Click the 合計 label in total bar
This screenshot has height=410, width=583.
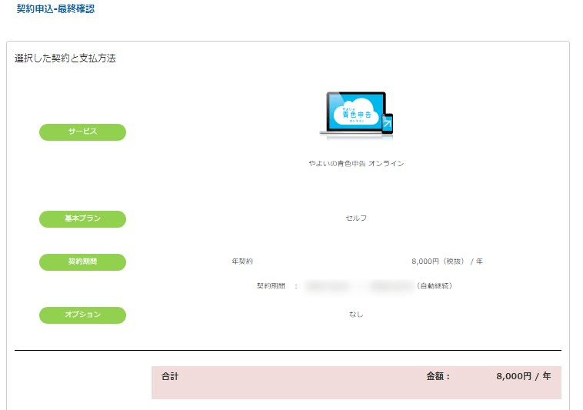pyautogui.click(x=170, y=376)
